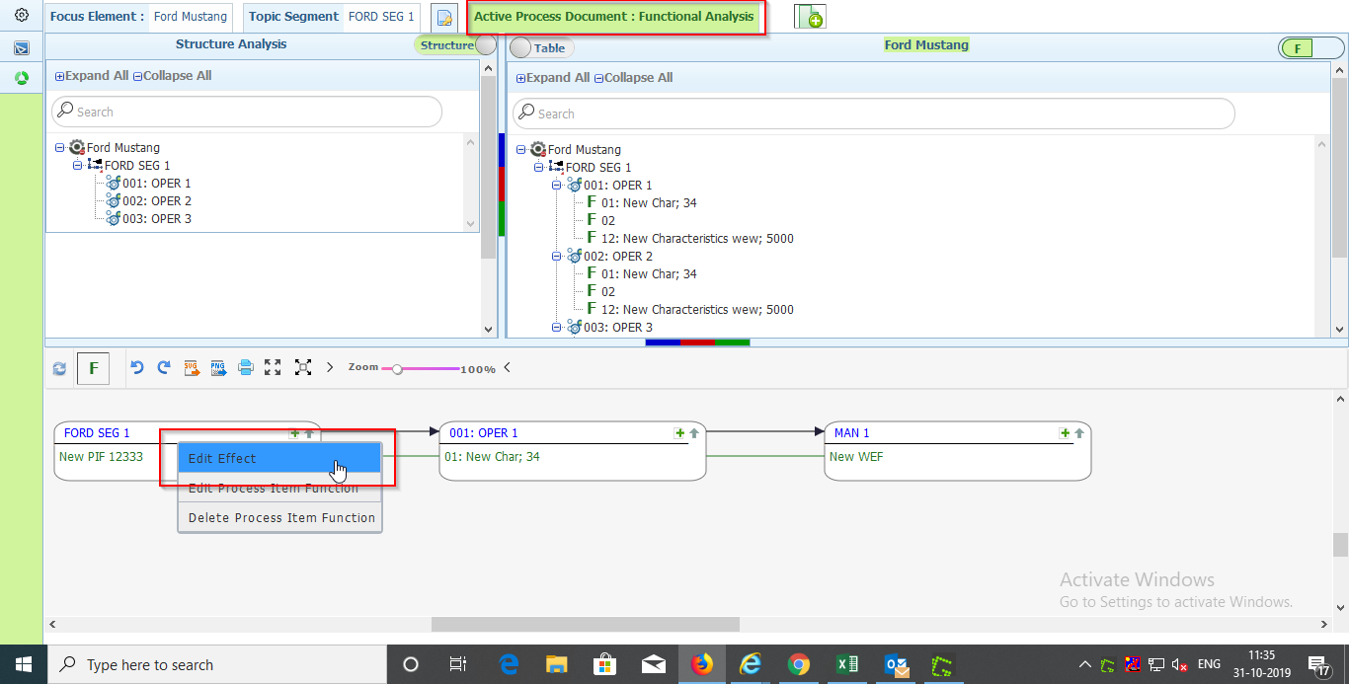The height and width of the screenshot is (684, 1349).
Task: Click New PIF 12333 in the FORD SEG 1 node
Action: [101, 457]
